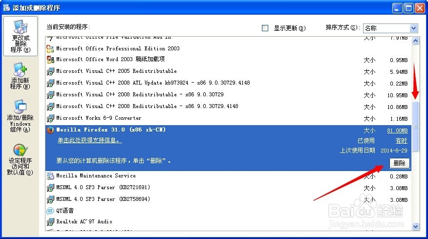
Task: Click the Mozilla Firefox 31.0 (x86 zh-CN) title
Action: point(111,130)
